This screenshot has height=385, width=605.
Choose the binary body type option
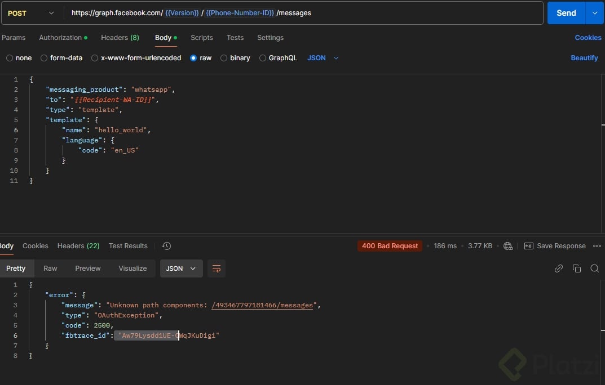tap(224, 58)
